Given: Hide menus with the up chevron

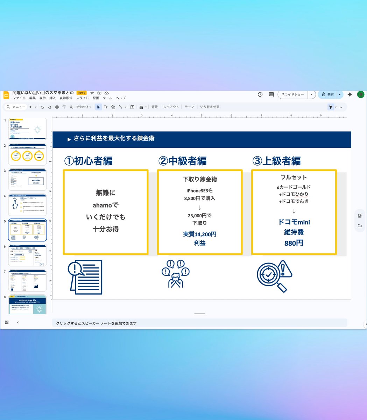Looking at the screenshot, I should [341, 107].
